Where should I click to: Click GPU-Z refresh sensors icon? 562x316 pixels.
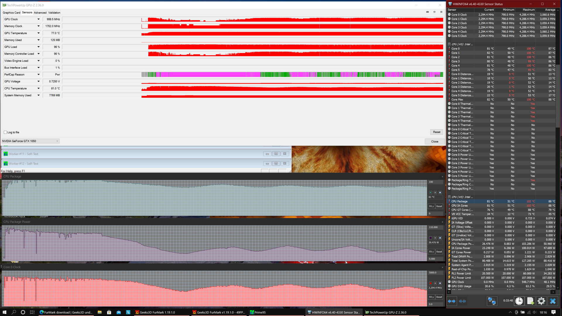pyautogui.click(x=434, y=12)
